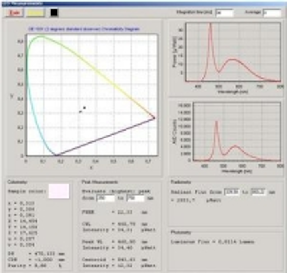The height and width of the screenshot is (273, 287).
Task: Click the Centroid wavelength line
Action: 114,259
